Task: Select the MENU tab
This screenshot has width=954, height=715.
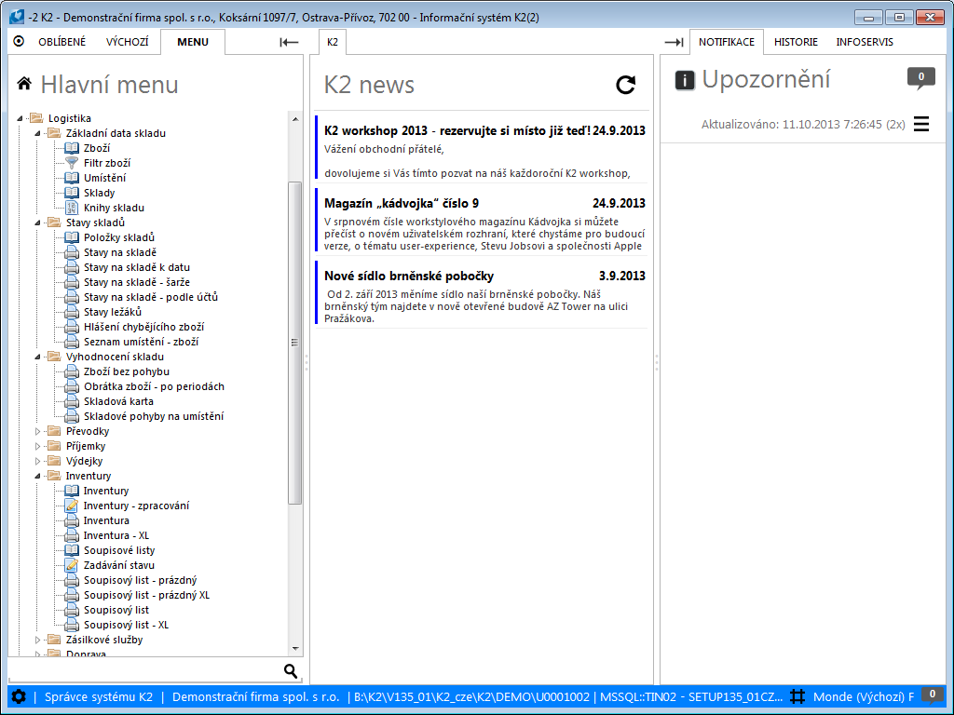Action: pyautogui.click(x=193, y=42)
